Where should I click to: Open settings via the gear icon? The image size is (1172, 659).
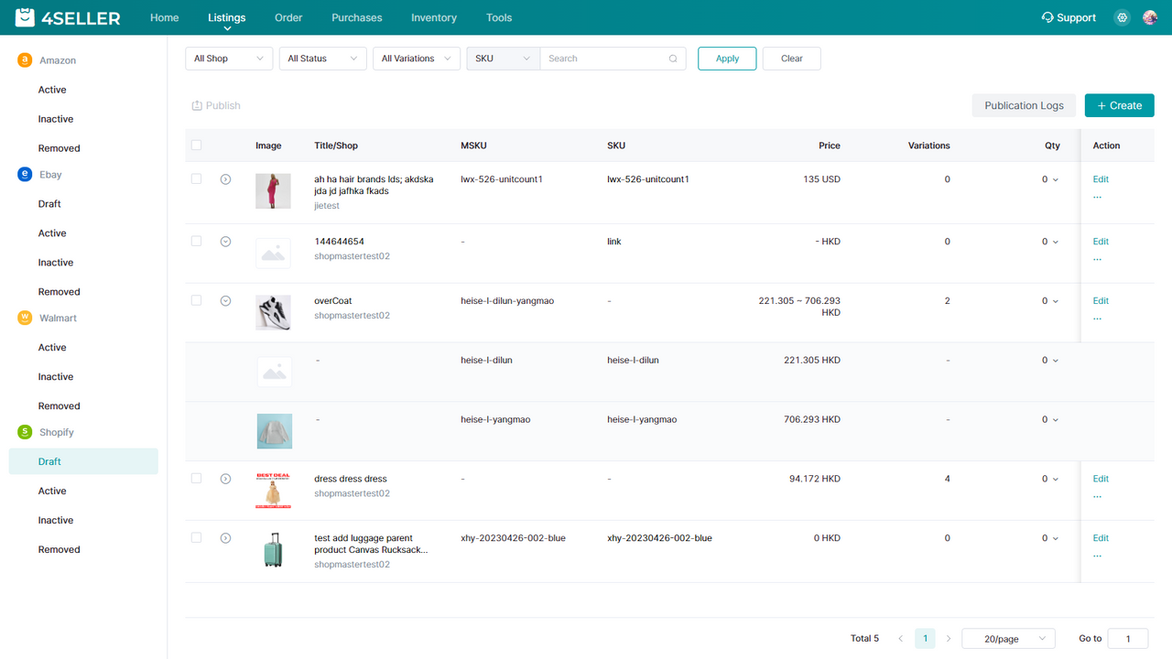pos(1122,17)
